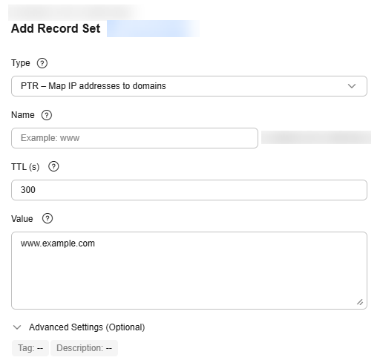Click the resize handle of Value textarea
Screen dimensions: 380x363
360,302
